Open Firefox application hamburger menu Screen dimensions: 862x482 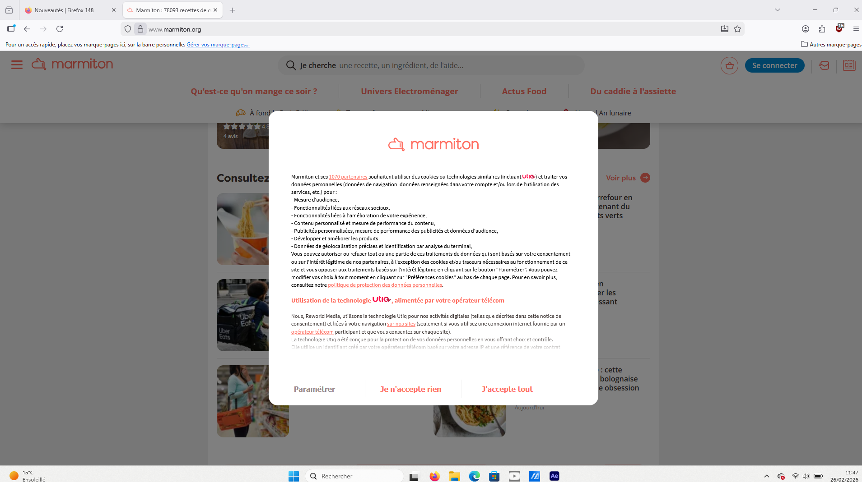point(856,29)
